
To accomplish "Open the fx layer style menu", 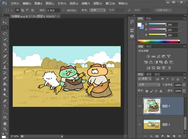I will 152,136.
